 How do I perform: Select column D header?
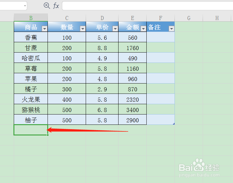pyautogui.click(x=102, y=18)
